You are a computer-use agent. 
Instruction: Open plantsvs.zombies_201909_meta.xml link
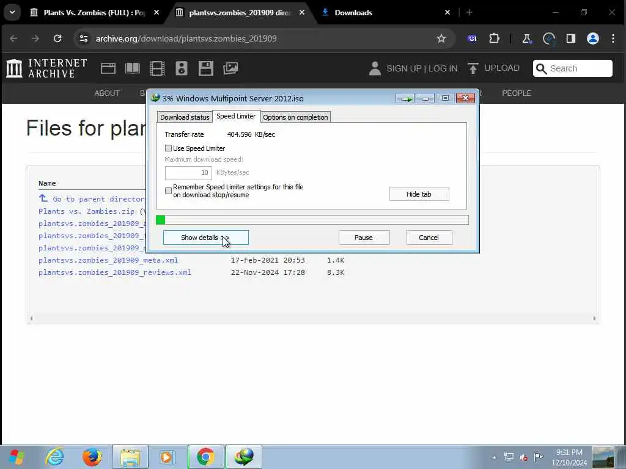click(x=108, y=260)
